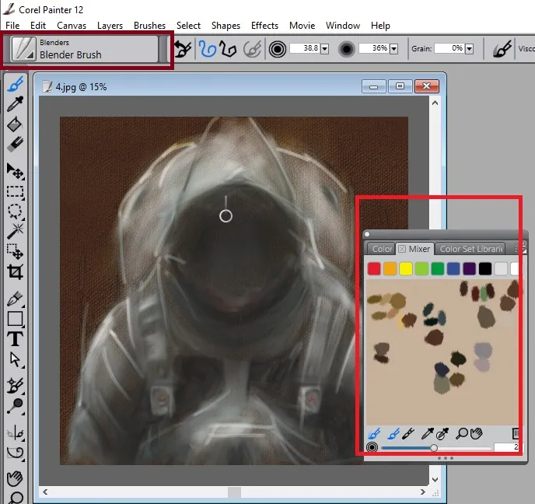
Task: Click the Opacity black circle icon
Action: pyautogui.click(x=346, y=50)
